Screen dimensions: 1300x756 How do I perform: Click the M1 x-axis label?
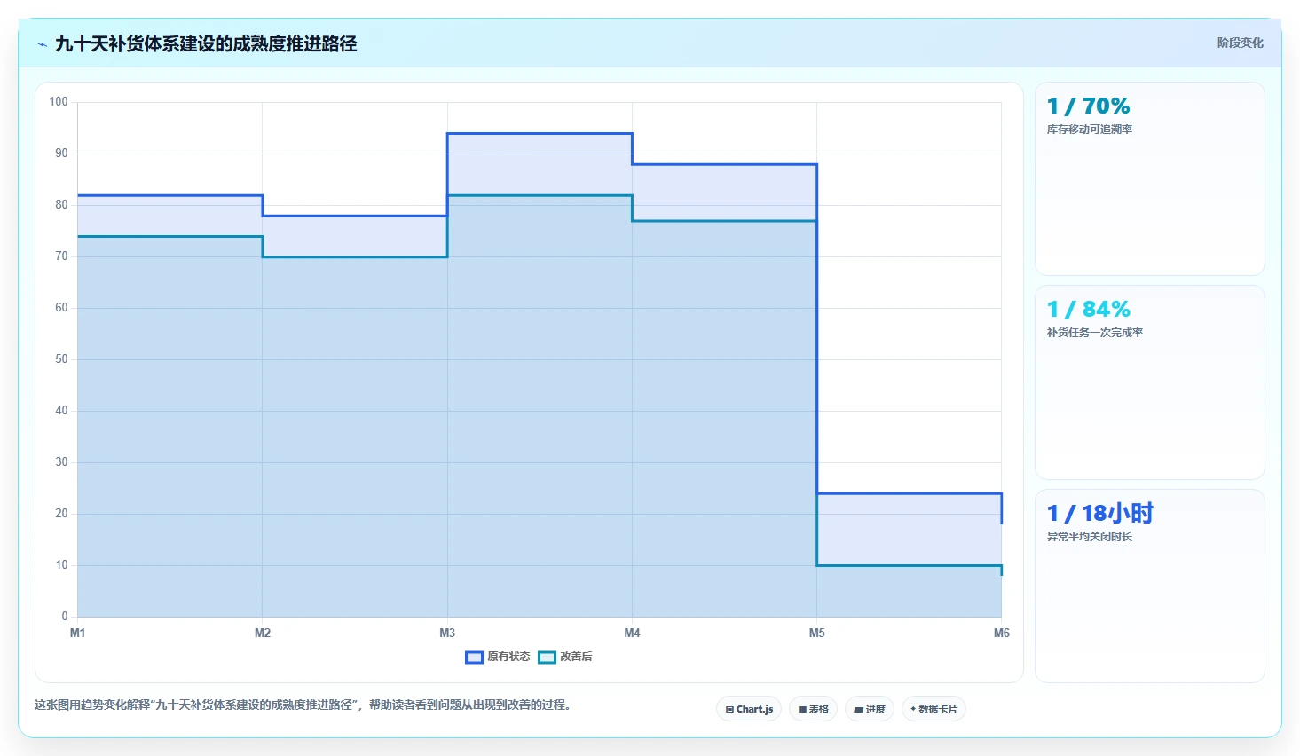[77, 633]
